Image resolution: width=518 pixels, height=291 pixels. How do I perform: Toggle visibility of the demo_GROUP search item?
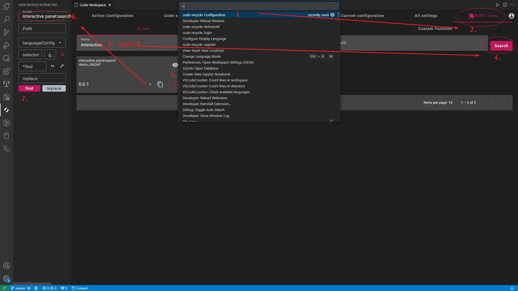(x=175, y=65)
